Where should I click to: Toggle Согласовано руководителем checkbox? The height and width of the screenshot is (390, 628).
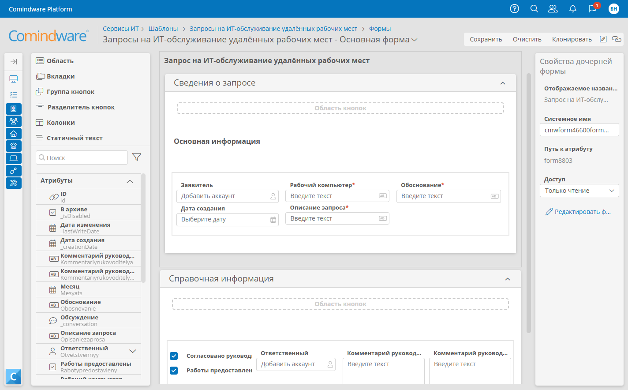pos(174,356)
